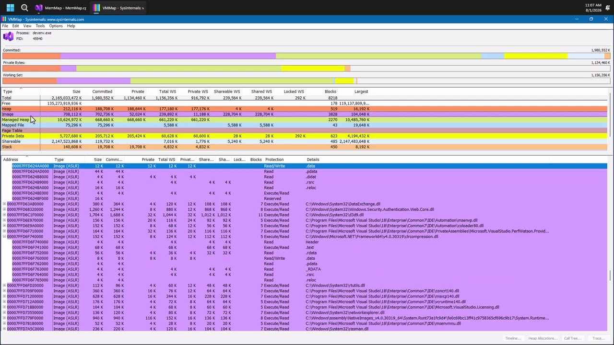This screenshot has width=614, height=345.
Task: Open the Tools menu
Action: point(40,26)
